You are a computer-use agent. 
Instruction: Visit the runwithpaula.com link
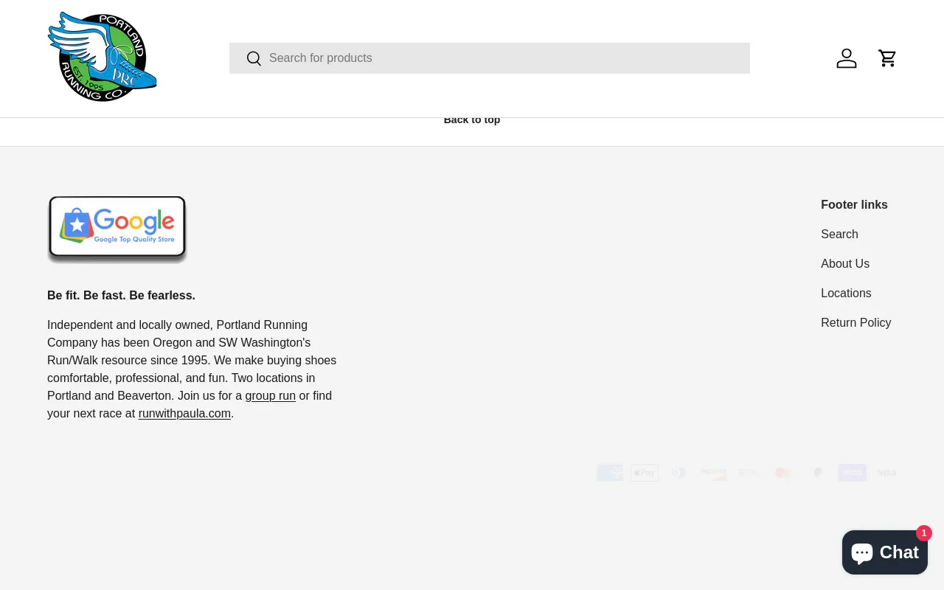(184, 414)
